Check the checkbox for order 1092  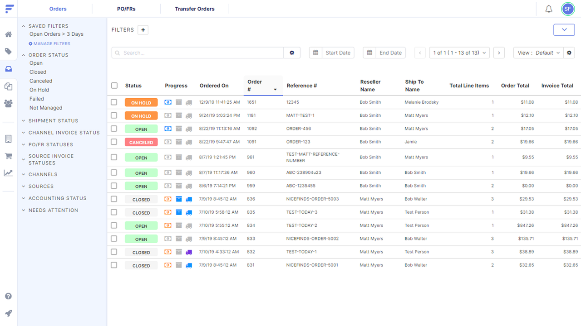pyautogui.click(x=114, y=129)
